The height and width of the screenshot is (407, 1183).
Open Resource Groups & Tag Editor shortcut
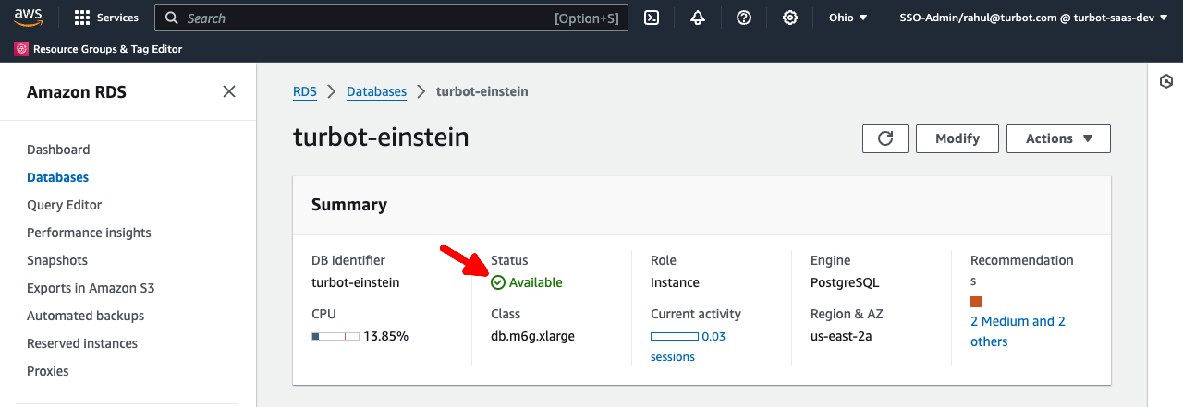coord(98,49)
